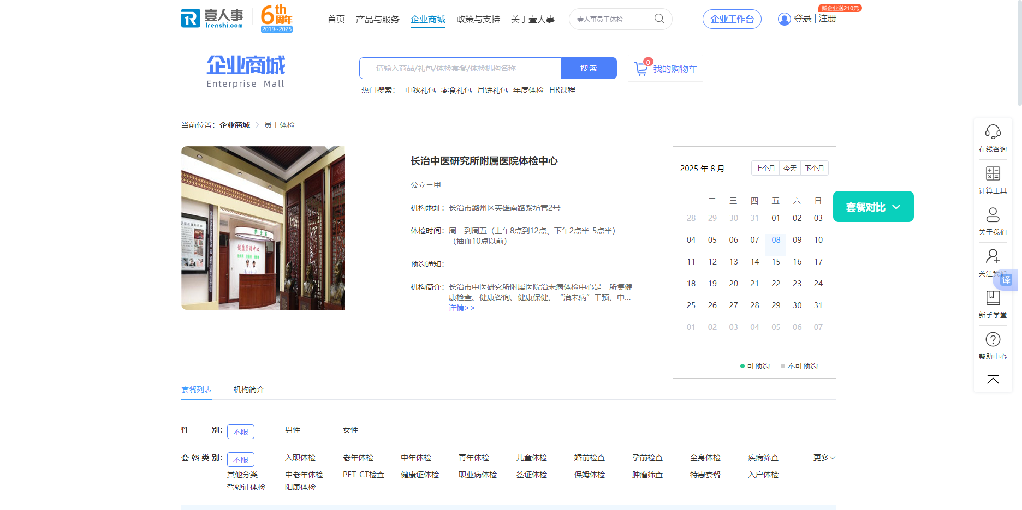Open 帮助中心 question mark icon
This screenshot has width=1022, height=510.
[993, 339]
